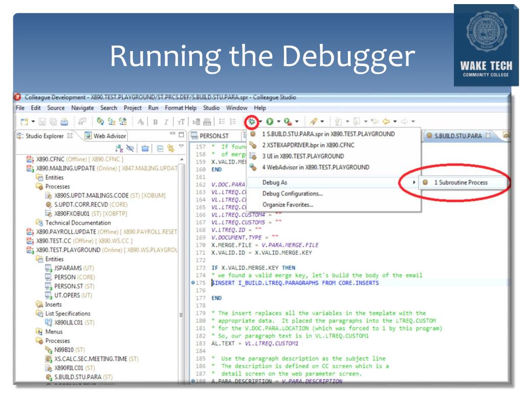Expand the Debug As submenu arrow
The height and width of the screenshot is (393, 524).
tap(413, 183)
